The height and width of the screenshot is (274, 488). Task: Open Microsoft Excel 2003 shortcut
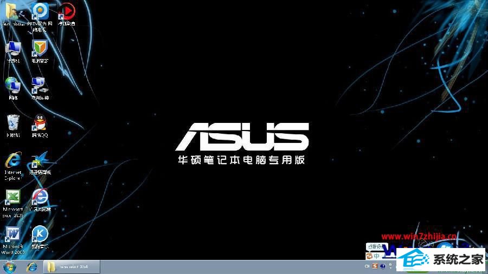pyautogui.click(x=13, y=204)
